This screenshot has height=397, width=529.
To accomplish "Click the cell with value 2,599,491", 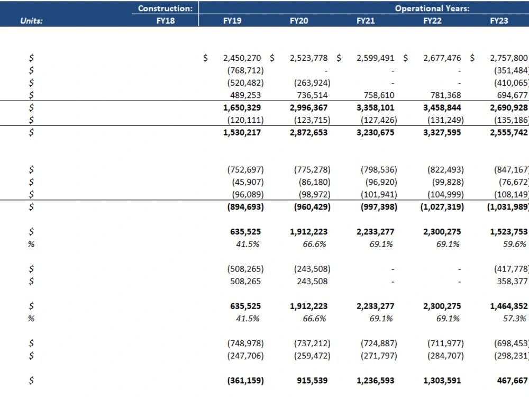I will pyautogui.click(x=375, y=58).
